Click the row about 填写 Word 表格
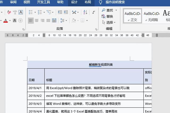This screenshot has width=170, height=113. coord(94,104)
